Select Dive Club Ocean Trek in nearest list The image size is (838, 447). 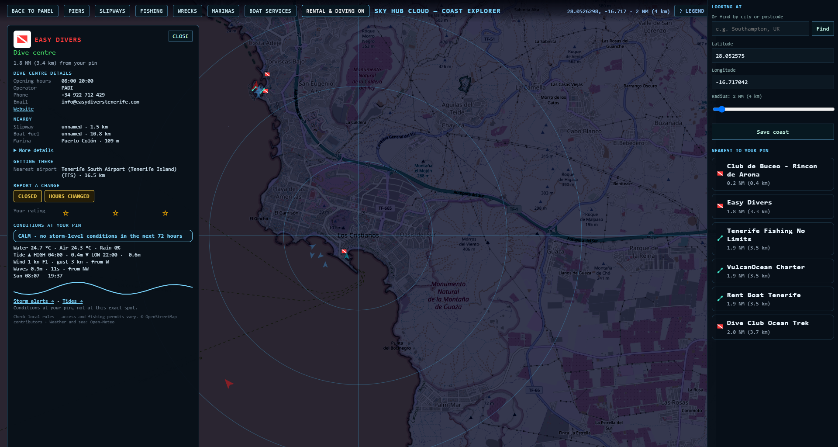[772, 327]
